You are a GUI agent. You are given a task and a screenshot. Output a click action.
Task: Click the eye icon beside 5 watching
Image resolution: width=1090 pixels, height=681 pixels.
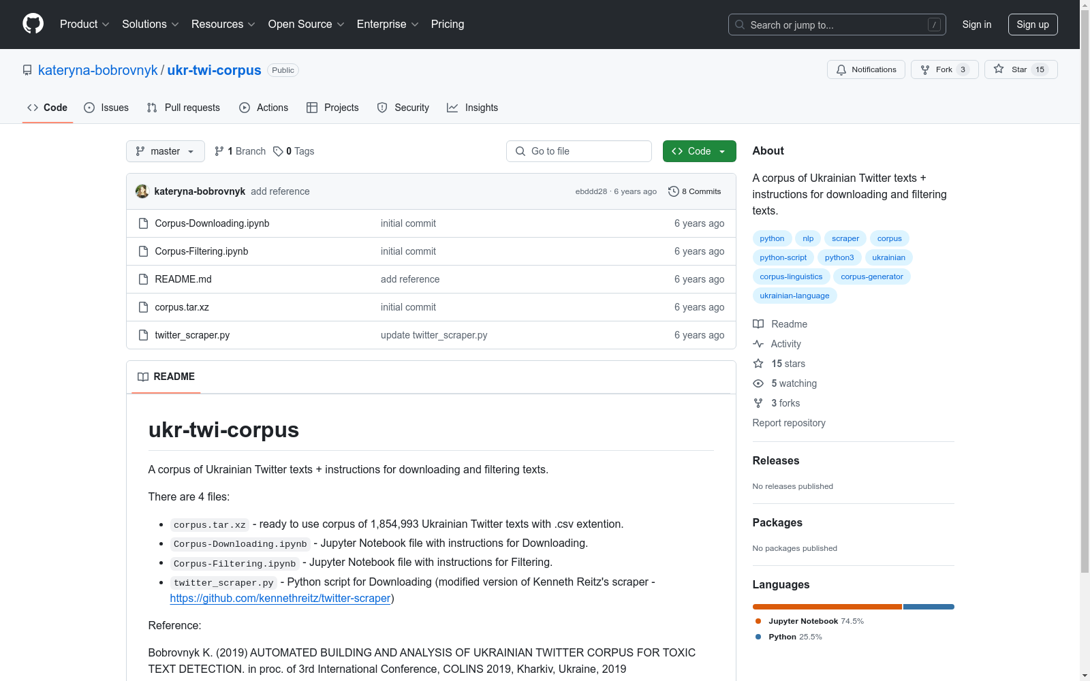coord(758,383)
